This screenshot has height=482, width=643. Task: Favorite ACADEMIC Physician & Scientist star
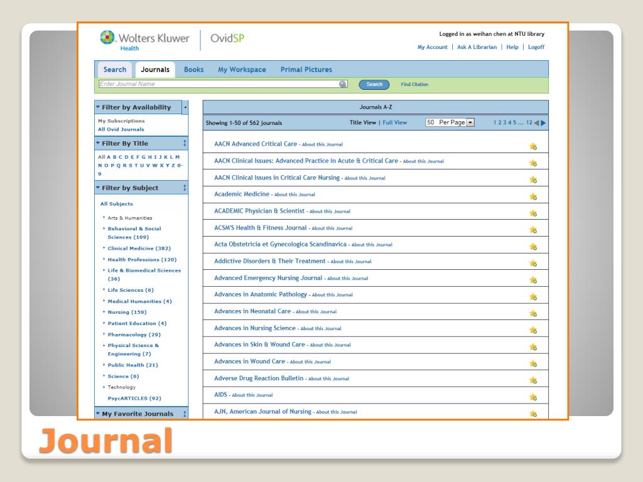coord(533,213)
